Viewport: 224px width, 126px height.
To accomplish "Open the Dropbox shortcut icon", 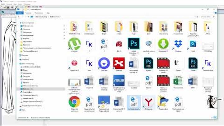I will (178, 44).
